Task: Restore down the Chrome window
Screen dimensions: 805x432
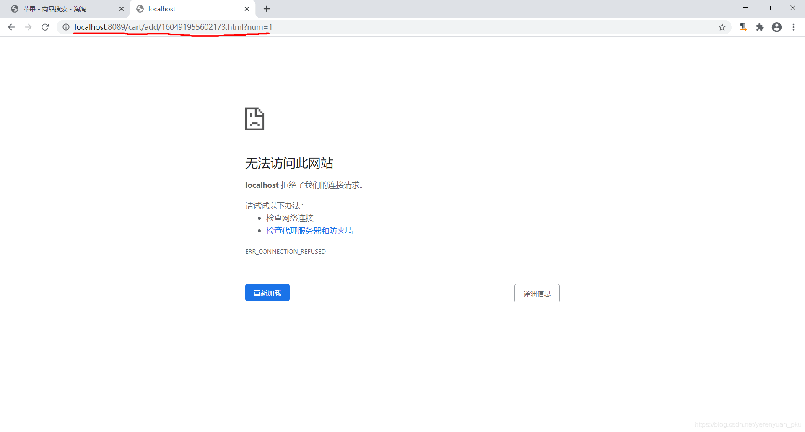Action: 769,8
